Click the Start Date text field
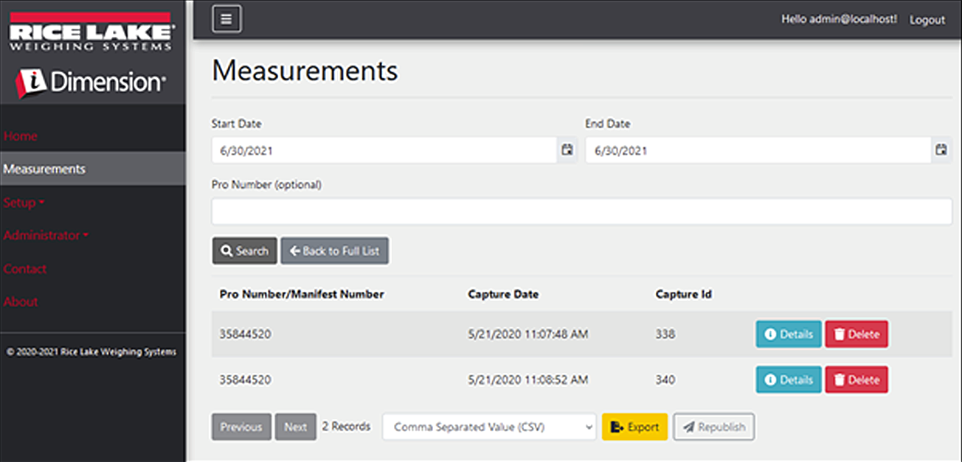This screenshot has height=462, width=962. [x=384, y=150]
